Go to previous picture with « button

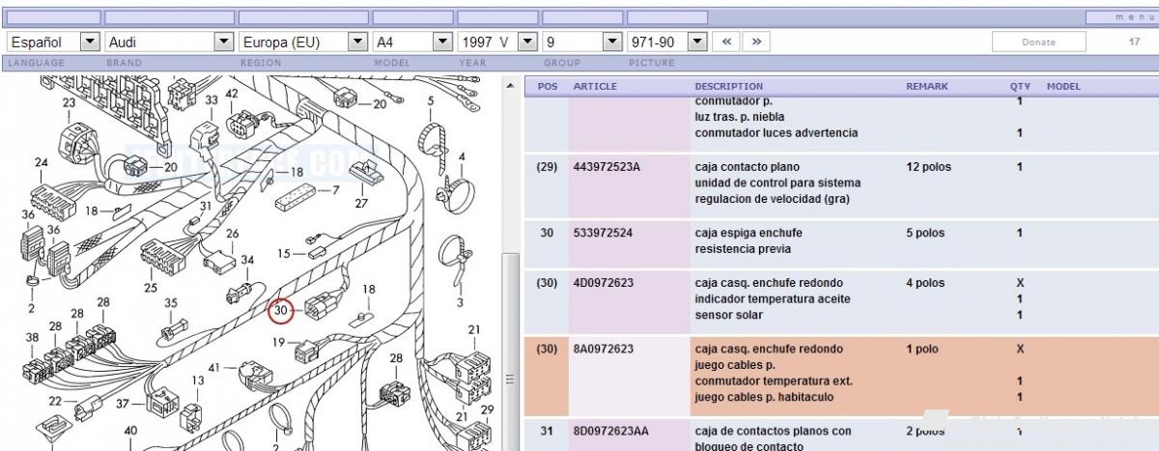pyautogui.click(x=727, y=42)
